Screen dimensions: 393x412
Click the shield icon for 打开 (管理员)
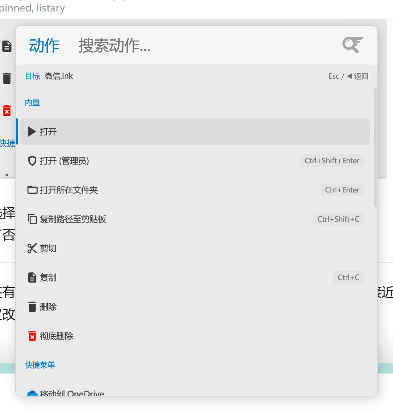(x=32, y=161)
